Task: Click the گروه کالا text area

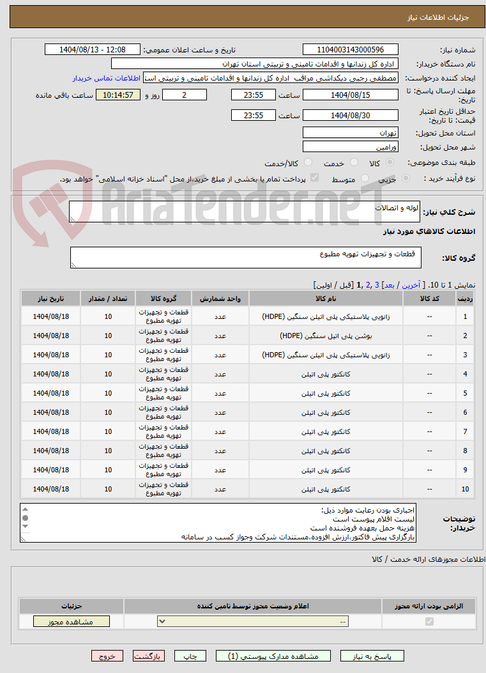Action: pos(246,258)
